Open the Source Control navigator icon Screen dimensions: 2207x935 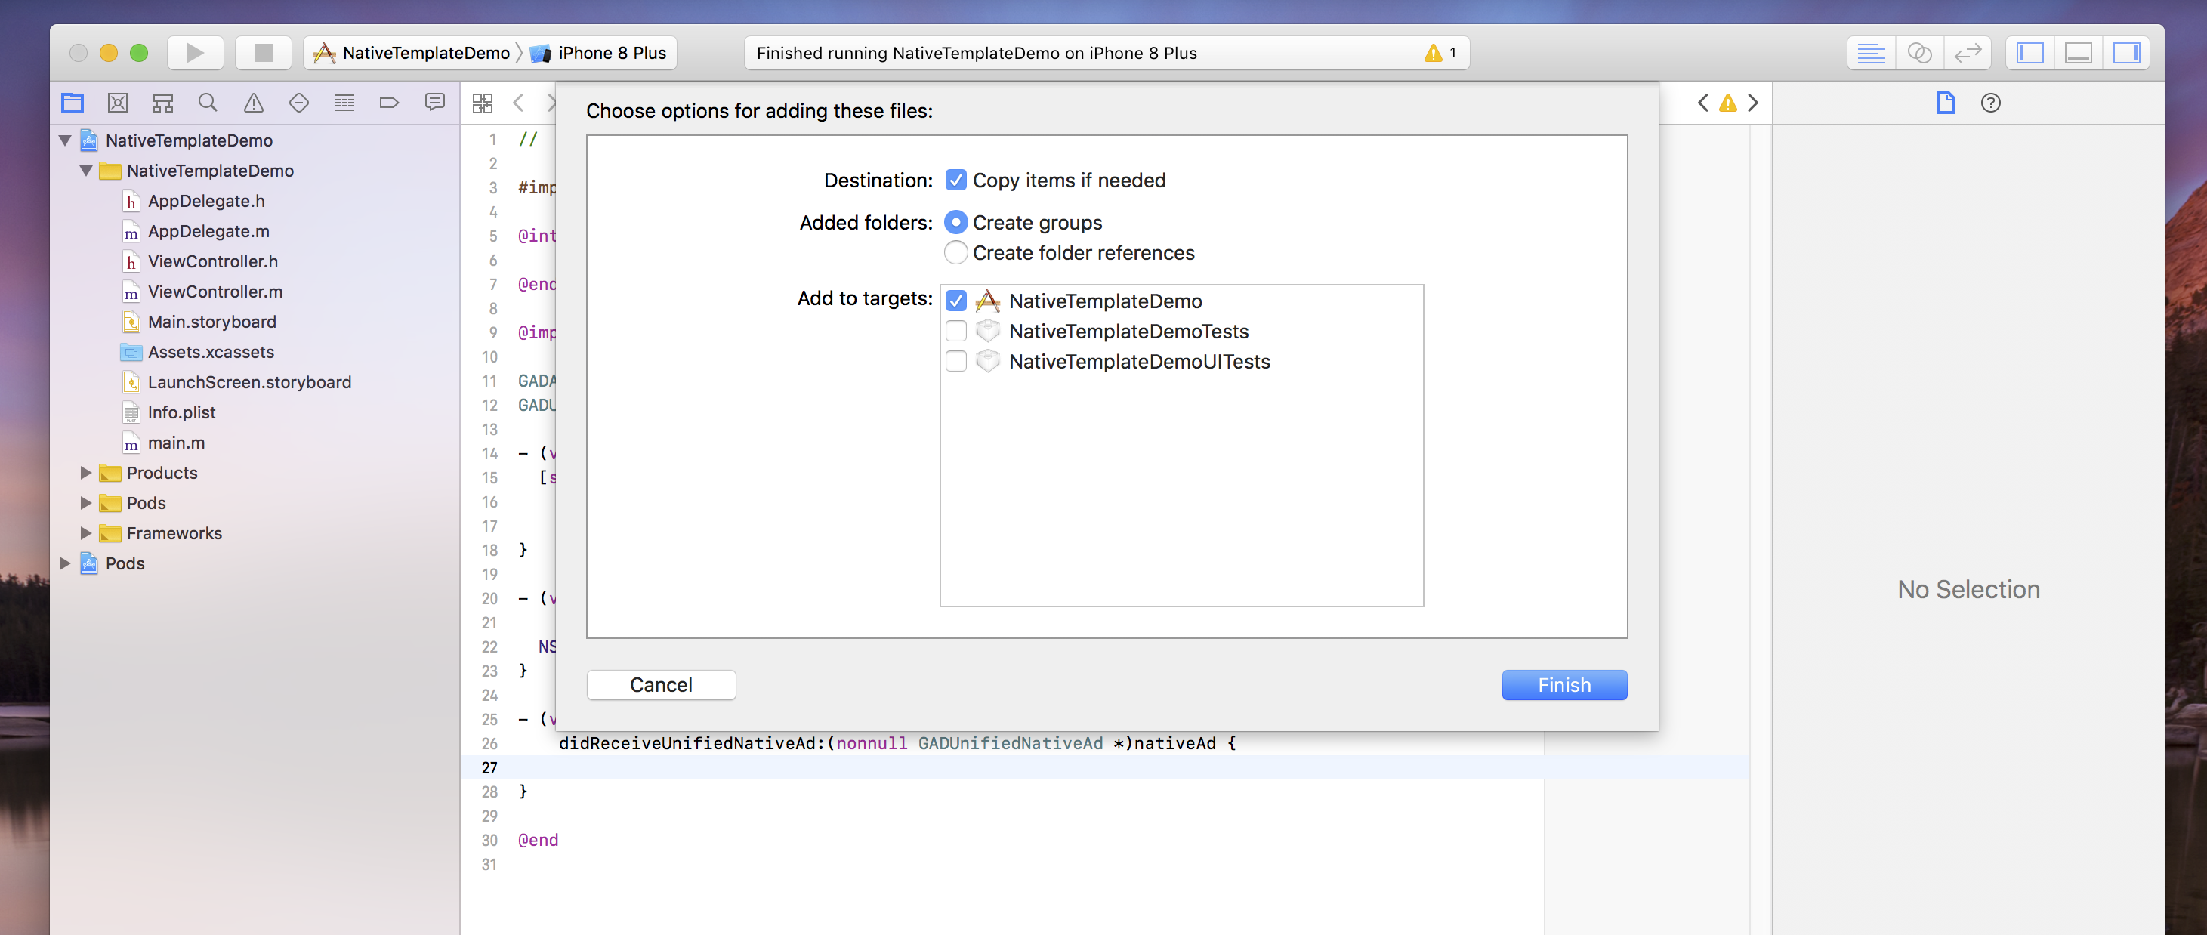pyautogui.click(x=117, y=103)
